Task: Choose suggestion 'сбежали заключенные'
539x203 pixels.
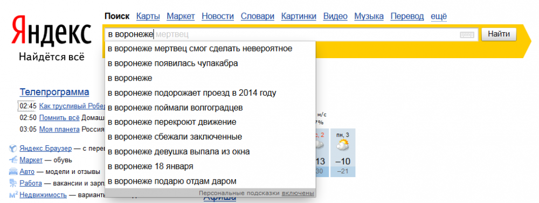Action: coord(210,137)
